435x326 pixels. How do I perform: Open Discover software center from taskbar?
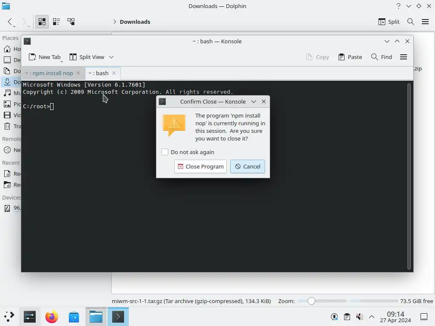[74, 317]
